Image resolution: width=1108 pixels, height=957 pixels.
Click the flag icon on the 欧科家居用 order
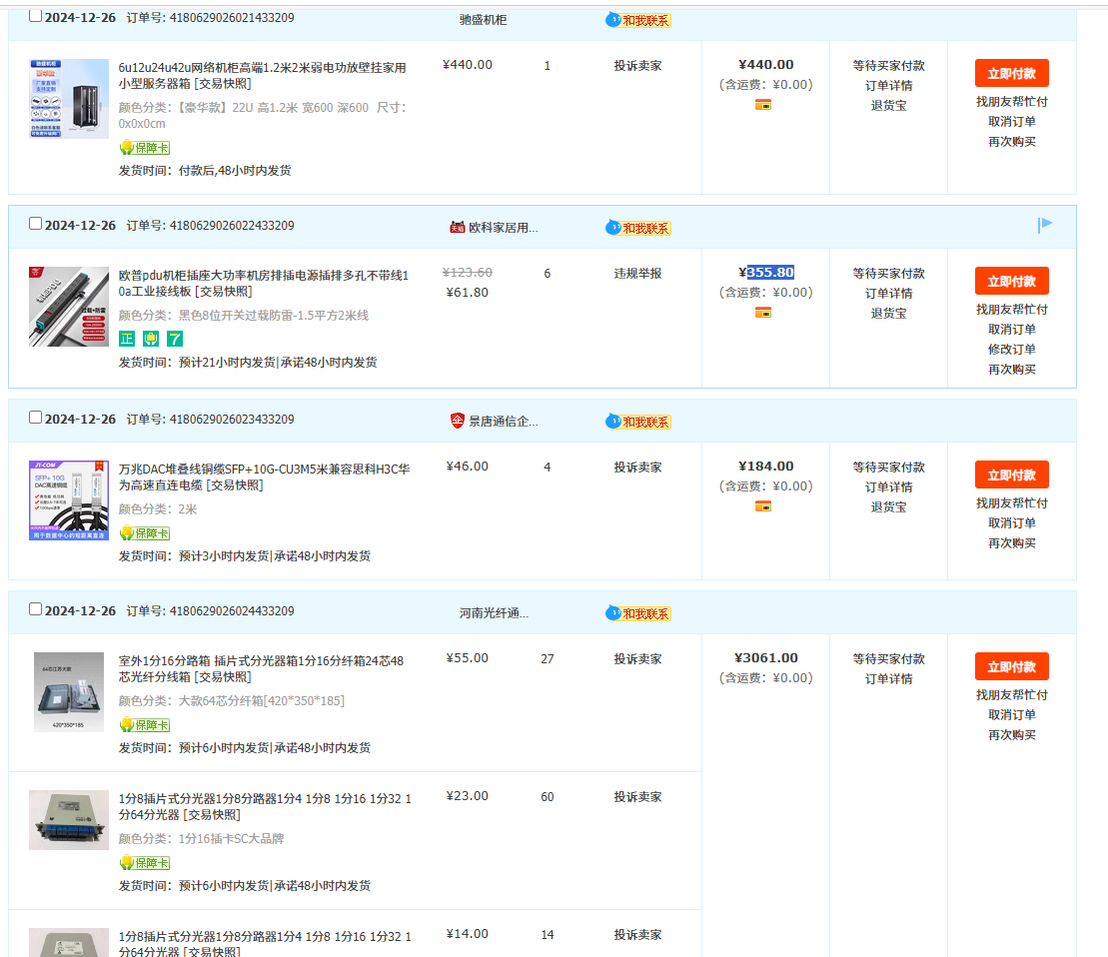tap(1045, 225)
